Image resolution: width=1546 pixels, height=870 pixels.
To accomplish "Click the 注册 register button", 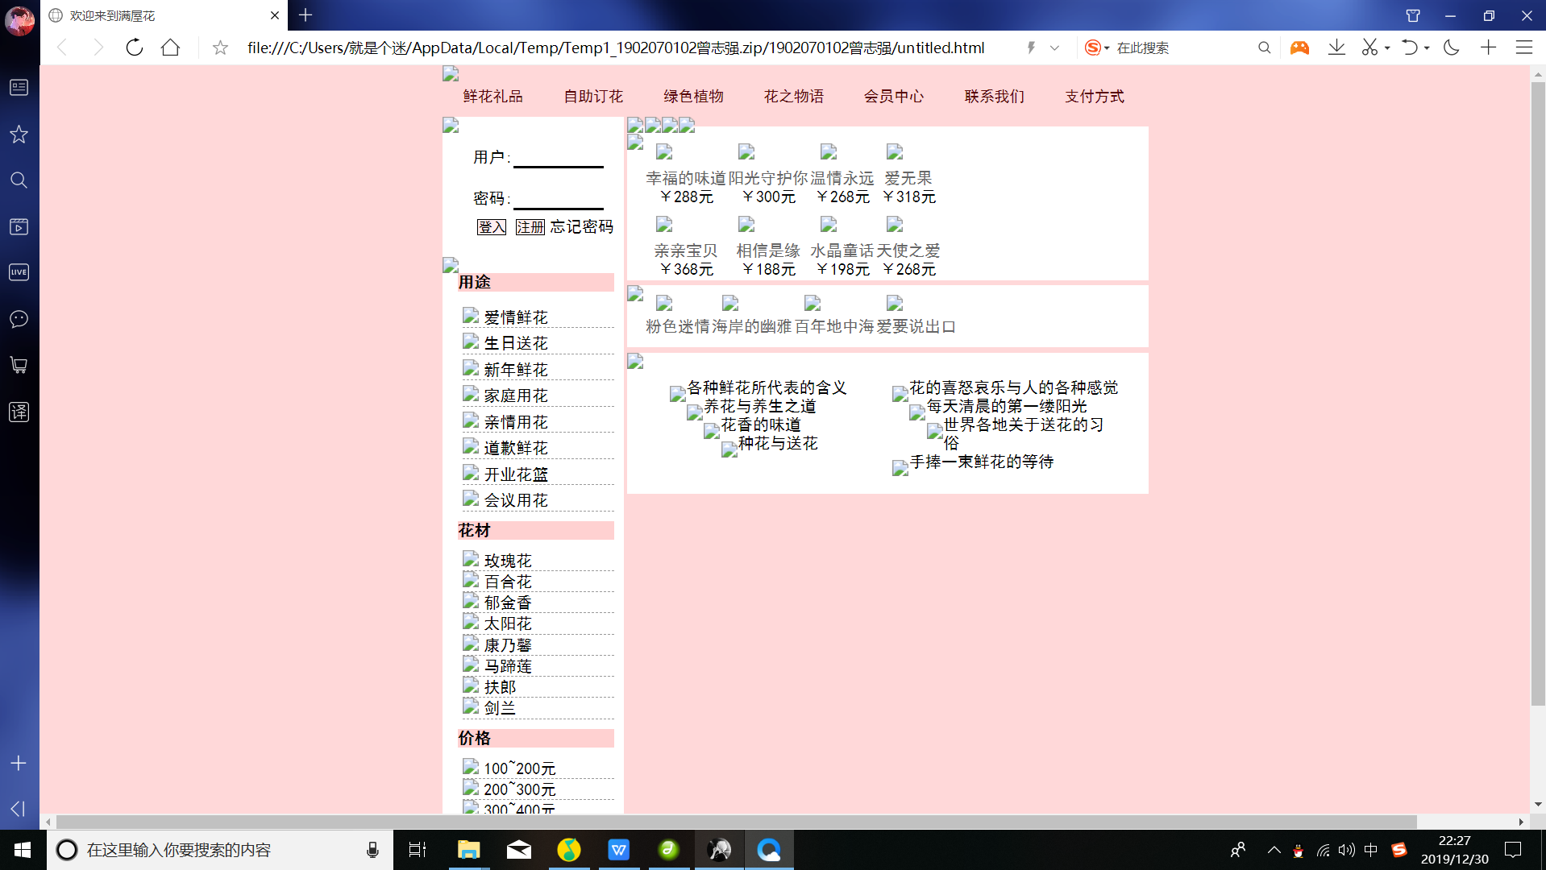I will [530, 227].
